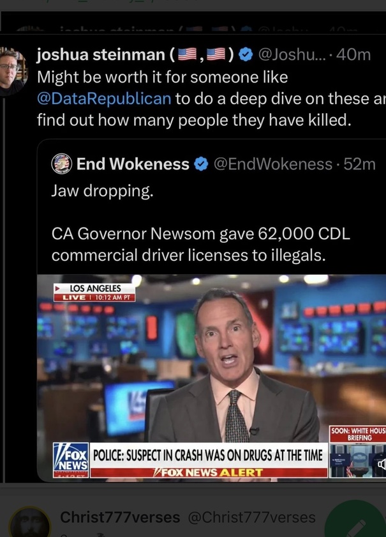Open Christ777verses profile avatar

(30, 524)
